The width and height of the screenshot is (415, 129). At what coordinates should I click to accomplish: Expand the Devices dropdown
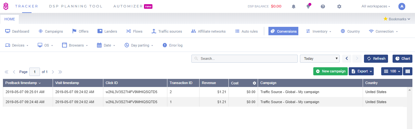17,45
